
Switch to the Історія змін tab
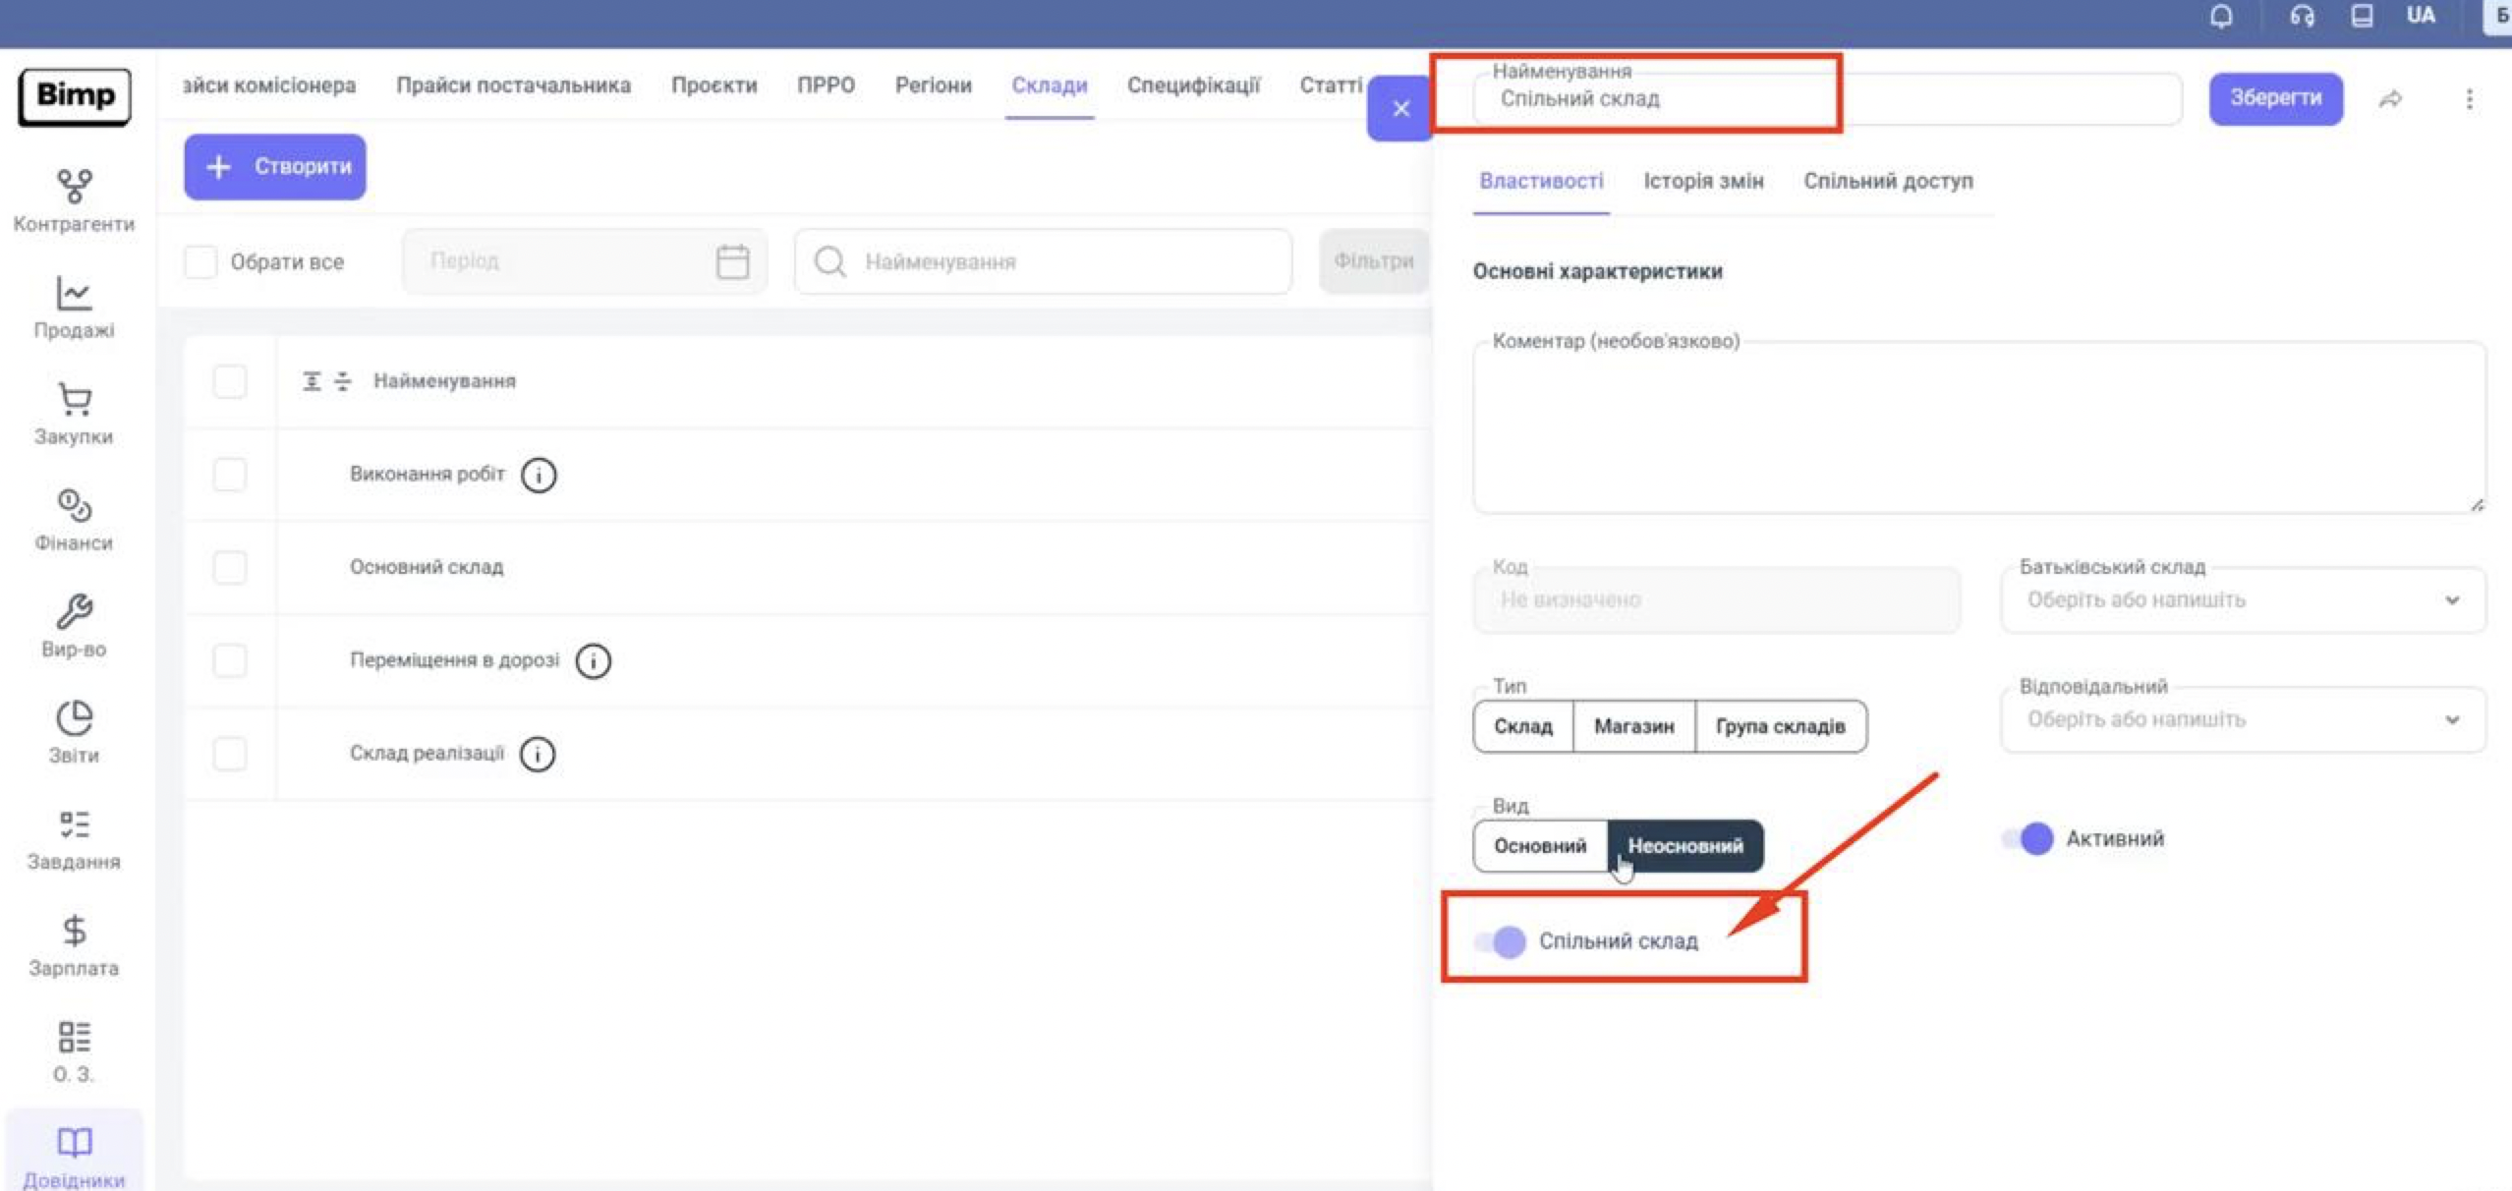point(1703,181)
